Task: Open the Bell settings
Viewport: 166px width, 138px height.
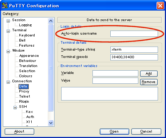Action: coord(22,40)
